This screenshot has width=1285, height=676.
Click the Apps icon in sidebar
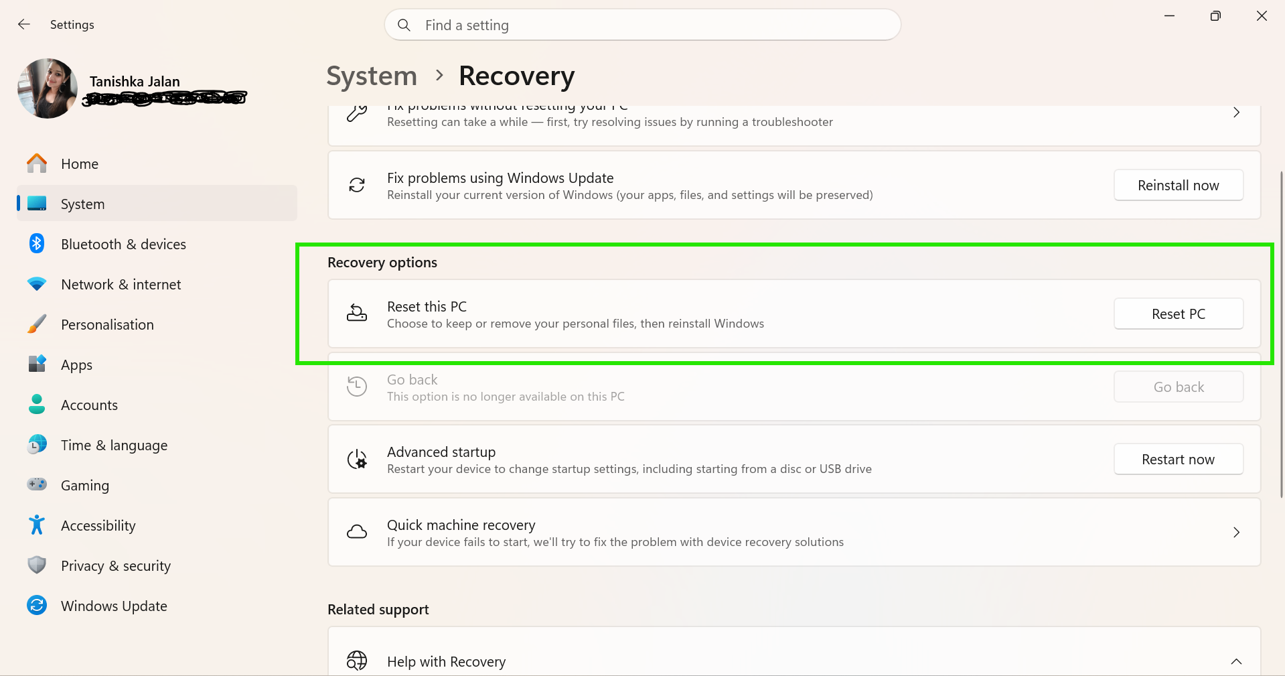coord(37,364)
